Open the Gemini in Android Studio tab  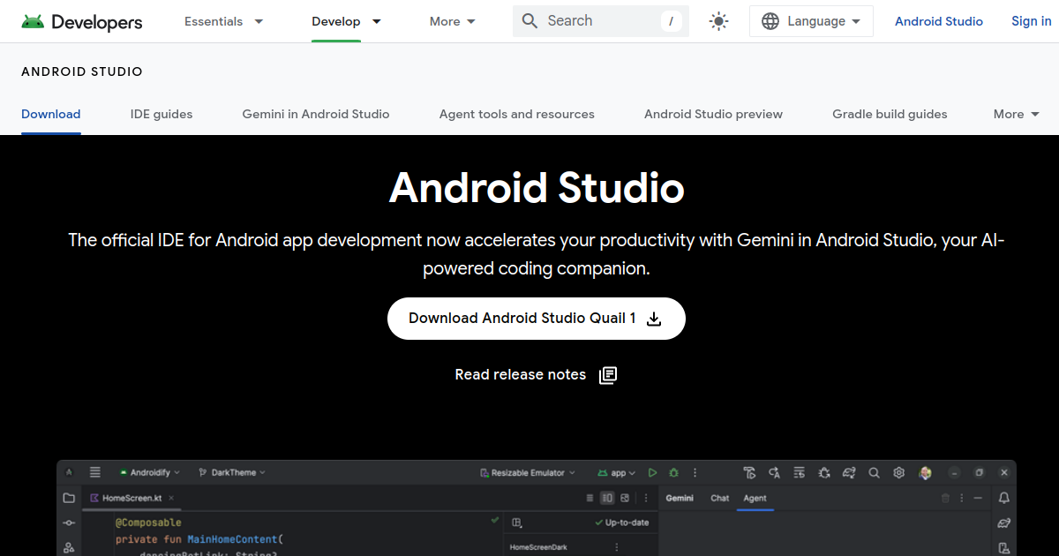tap(316, 114)
